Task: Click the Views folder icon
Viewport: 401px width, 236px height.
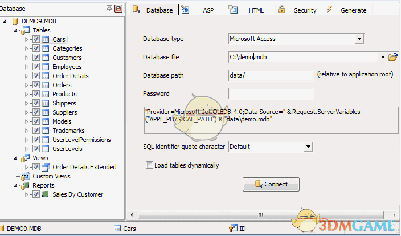Action: click(25, 158)
